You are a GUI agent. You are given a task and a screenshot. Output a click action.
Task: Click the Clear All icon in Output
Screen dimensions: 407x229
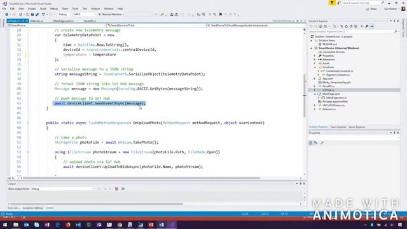pos(116,189)
